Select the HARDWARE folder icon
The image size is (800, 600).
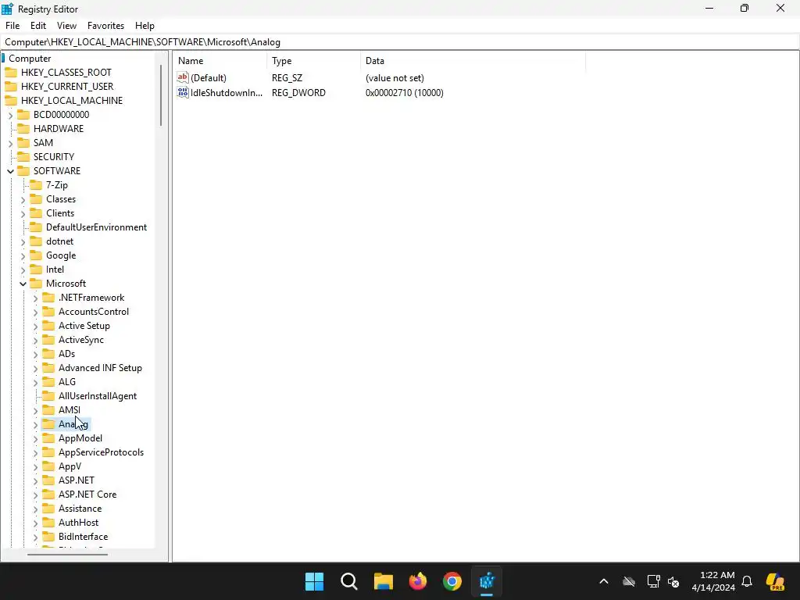coord(23,129)
